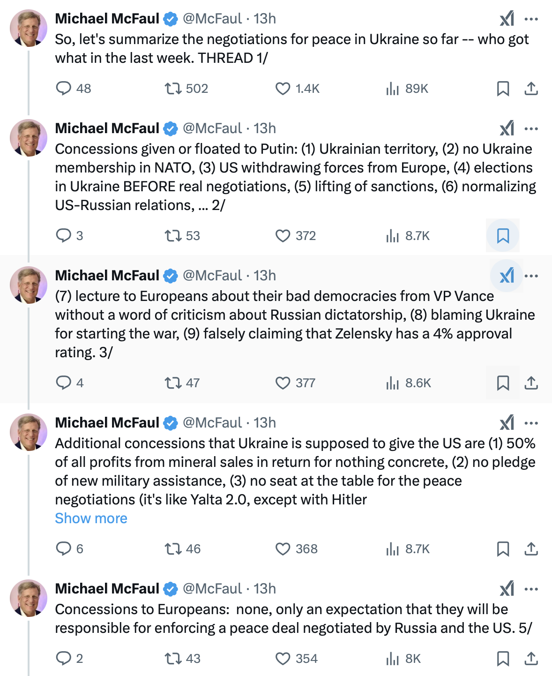Open 13h timestamp of the 5/ tweet
This screenshot has height=676, width=552.
coord(265,589)
